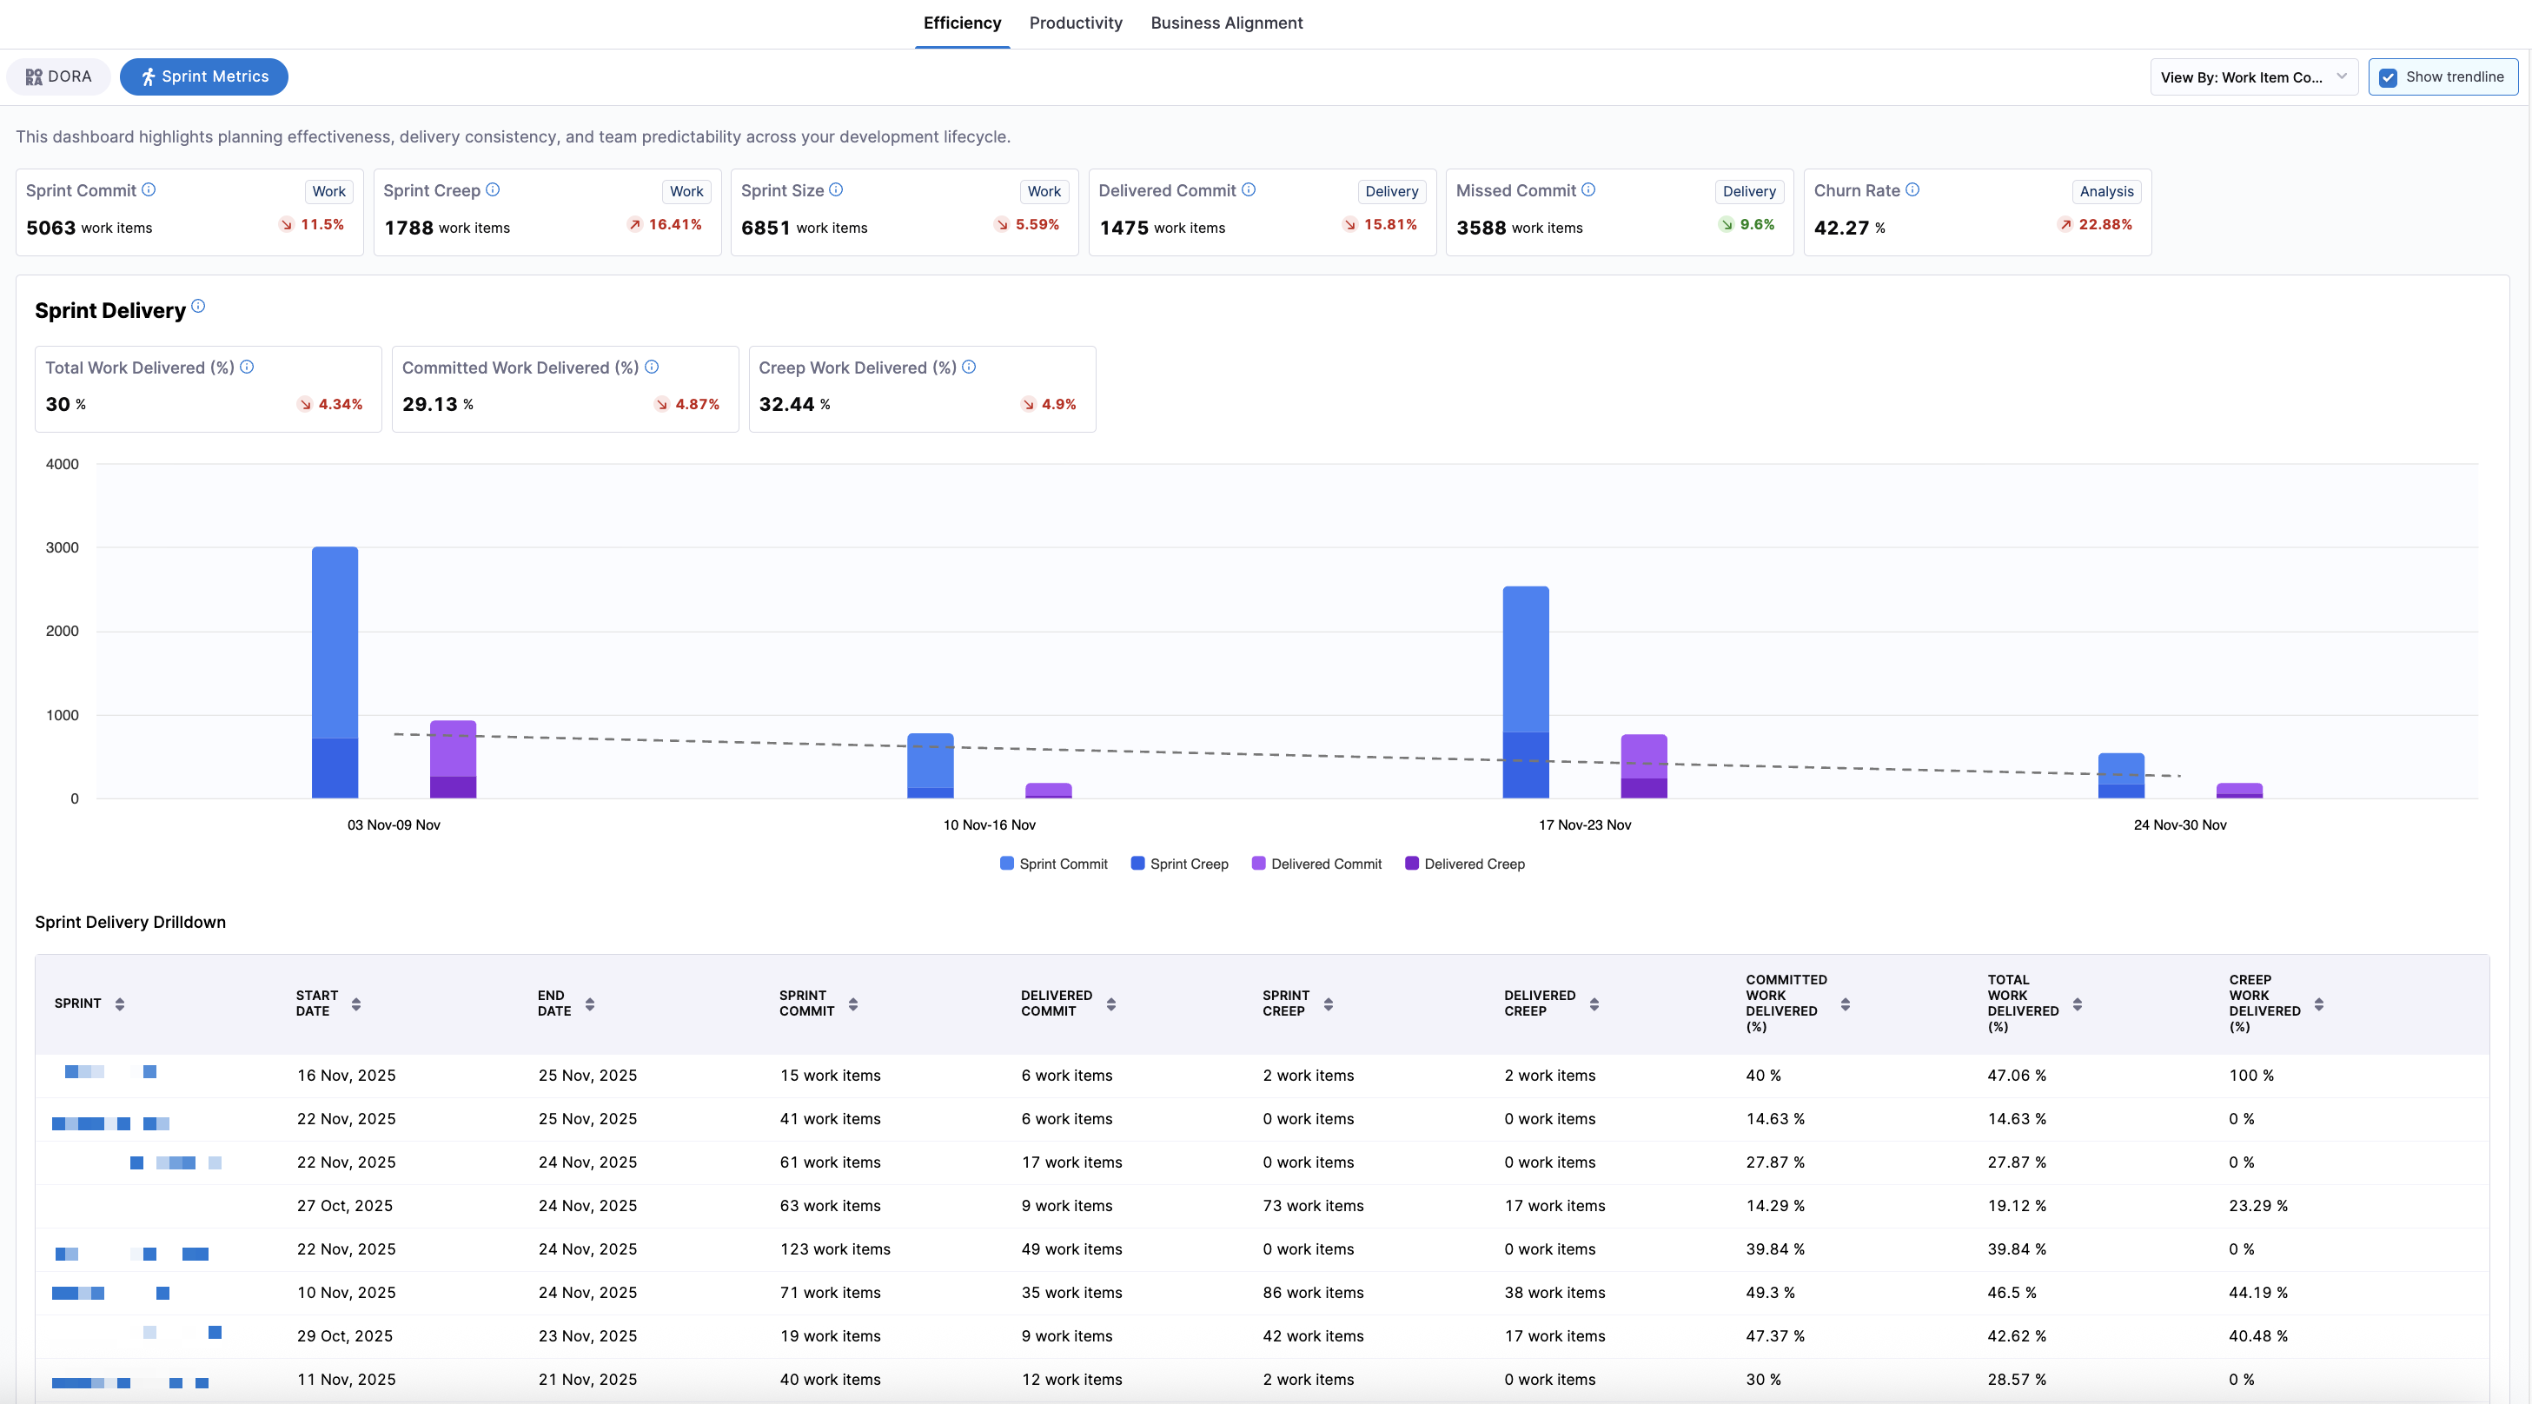Click the Delivered Commit legend color swatch
The image size is (2532, 1404).
(x=1258, y=863)
